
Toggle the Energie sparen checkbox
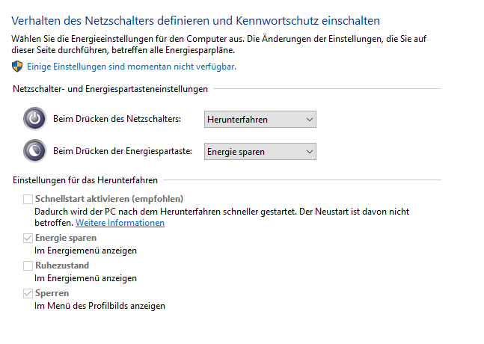(28, 239)
